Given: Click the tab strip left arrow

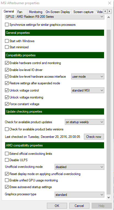Looking at the screenshot, I should 105,11.
